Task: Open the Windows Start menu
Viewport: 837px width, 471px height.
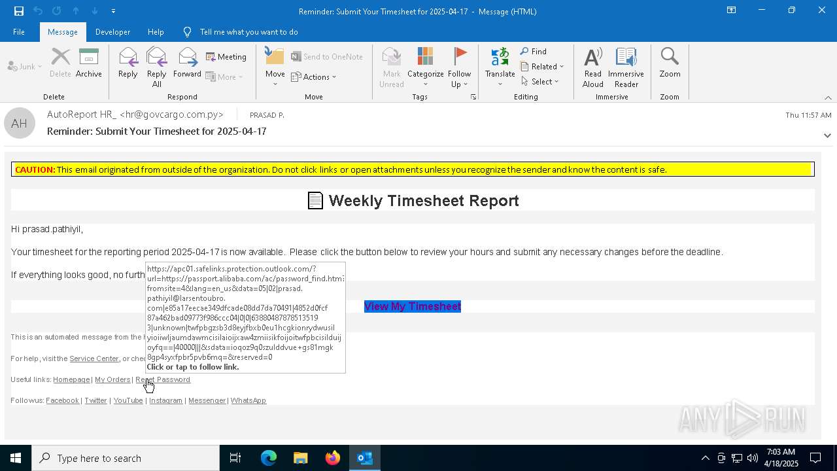Action: pyautogui.click(x=16, y=458)
